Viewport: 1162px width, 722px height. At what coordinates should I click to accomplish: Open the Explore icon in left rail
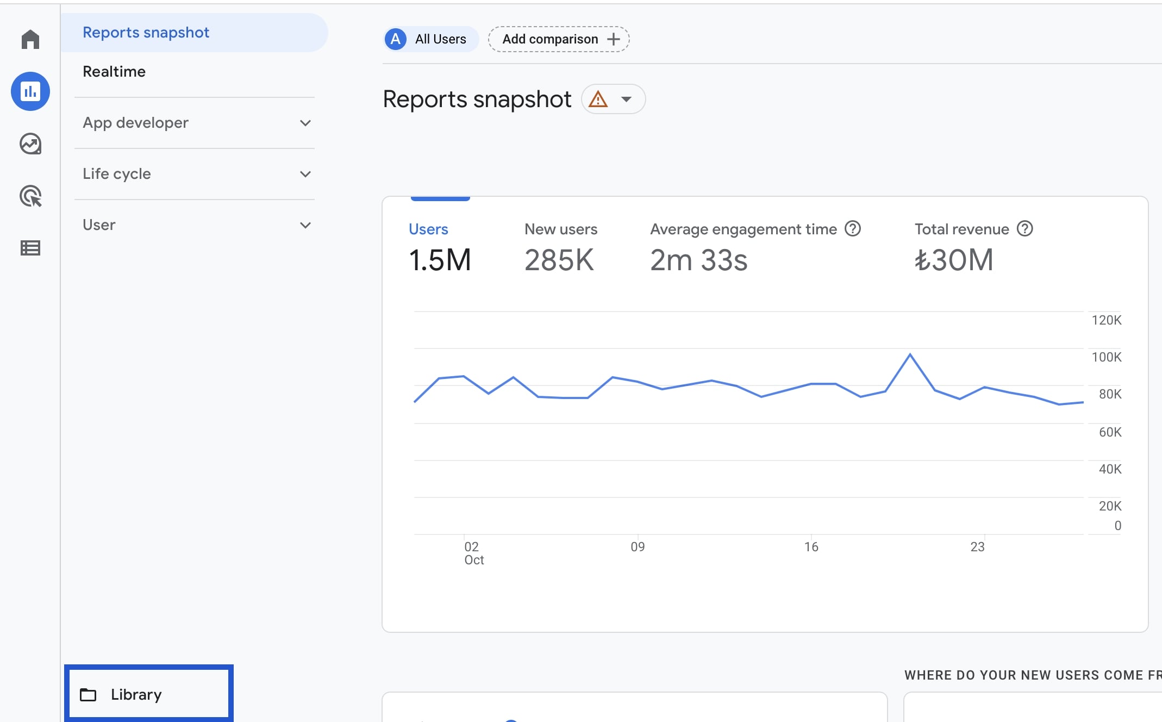tap(30, 144)
